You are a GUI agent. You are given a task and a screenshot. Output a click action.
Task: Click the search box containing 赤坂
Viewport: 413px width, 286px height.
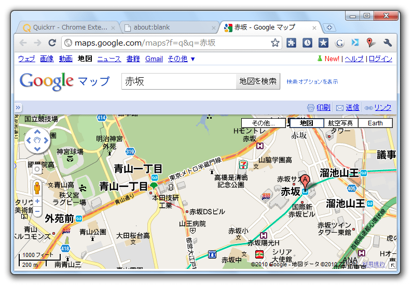click(178, 81)
